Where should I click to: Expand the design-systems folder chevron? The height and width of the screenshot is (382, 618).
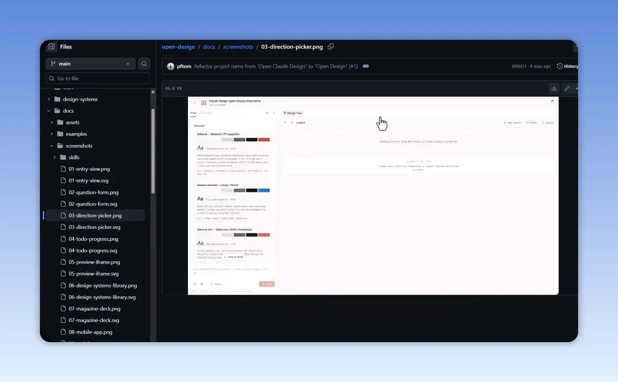49,99
